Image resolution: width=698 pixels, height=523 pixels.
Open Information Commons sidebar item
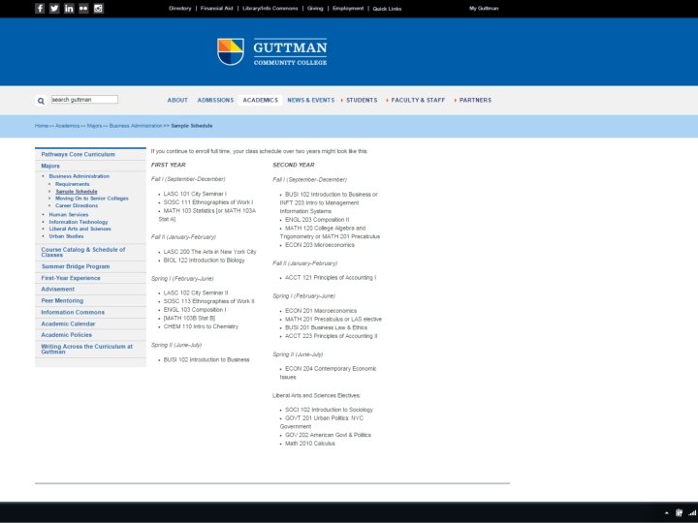coord(73,312)
